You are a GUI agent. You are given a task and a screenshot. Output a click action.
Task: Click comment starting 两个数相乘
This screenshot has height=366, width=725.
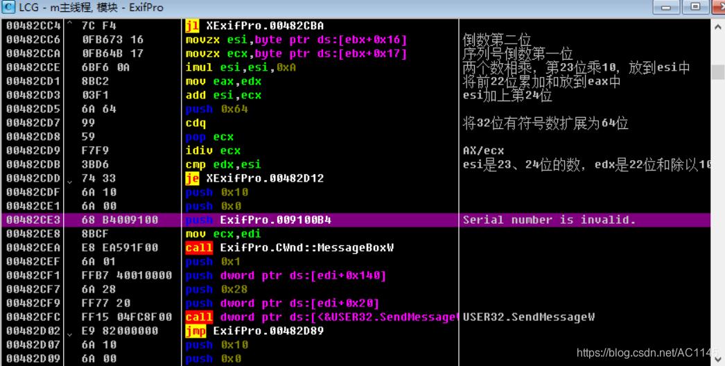[x=576, y=68]
